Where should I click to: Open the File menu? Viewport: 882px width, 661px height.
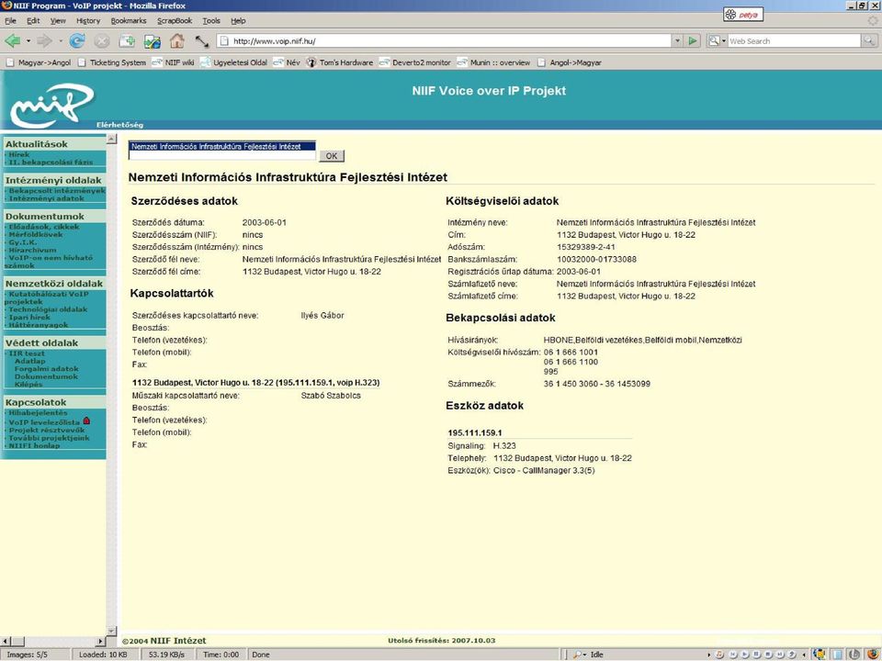point(11,21)
